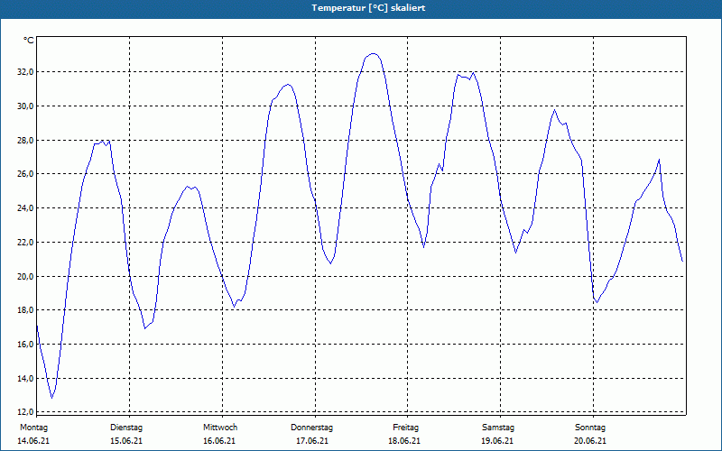Screen dimensions: 722x451
Task: Click the 16,0 axis value
Action: coord(25,345)
